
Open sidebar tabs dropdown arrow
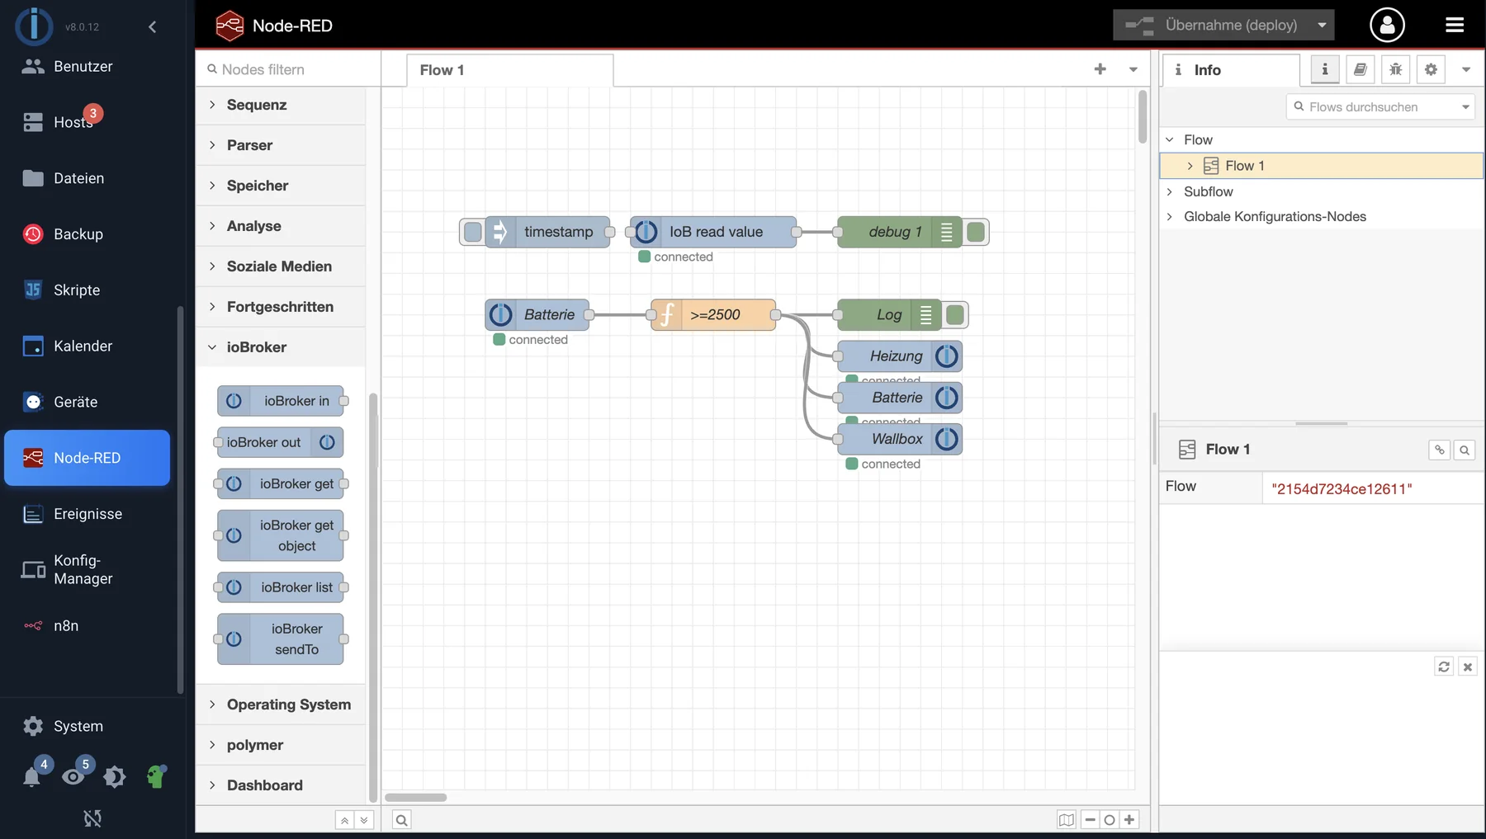point(1466,70)
